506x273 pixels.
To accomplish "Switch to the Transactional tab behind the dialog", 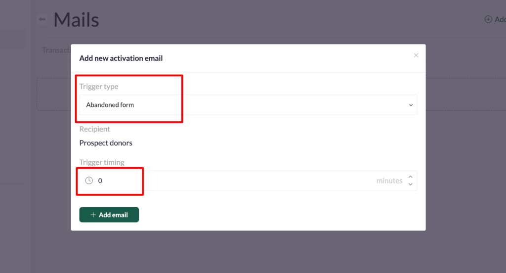I will [56, 50].
